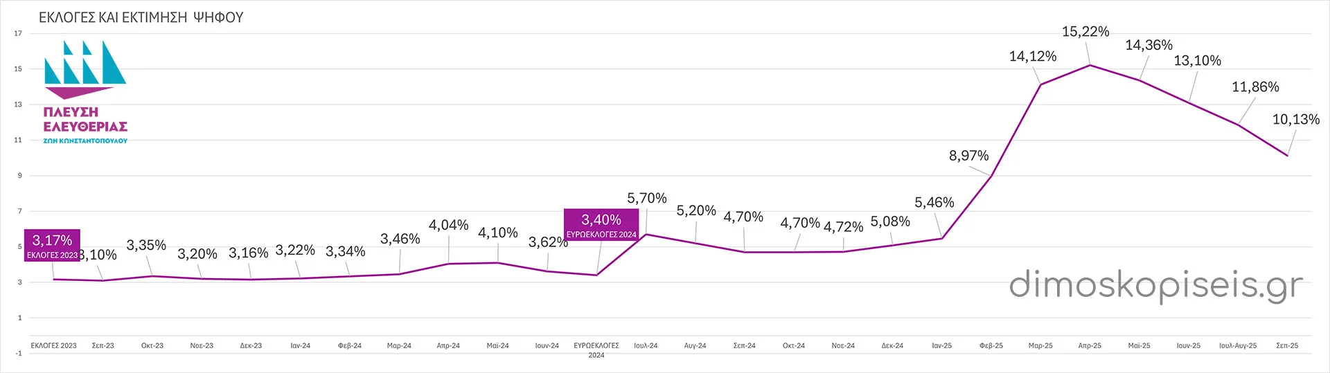This screenshot has width=1330, height=373.
Task: Click the chart title ΕΚΛΟΓΕΣ ΚΑΙ ΕΚΤΙΜΗΣΗ ΨΗΦΟΥ
Action: 141,18
